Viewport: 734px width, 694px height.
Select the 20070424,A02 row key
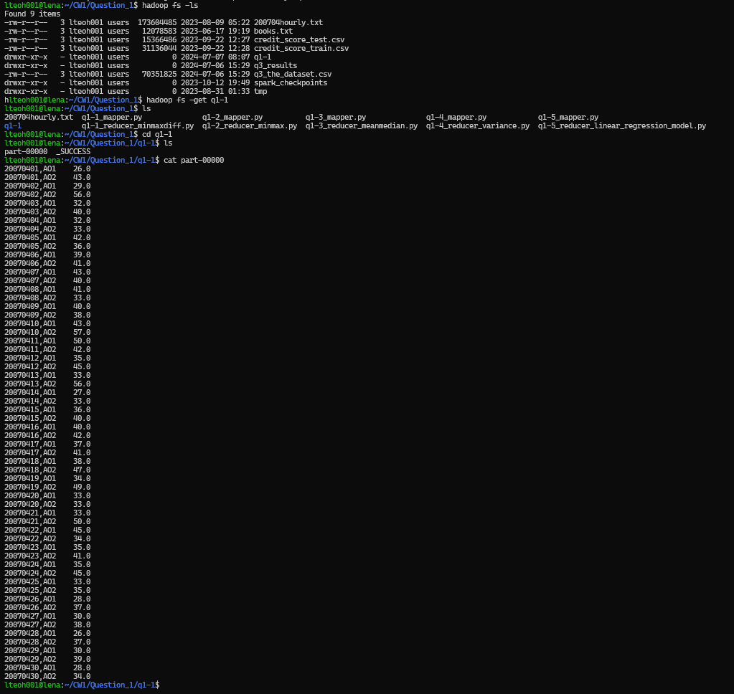(x=30, y=573)
